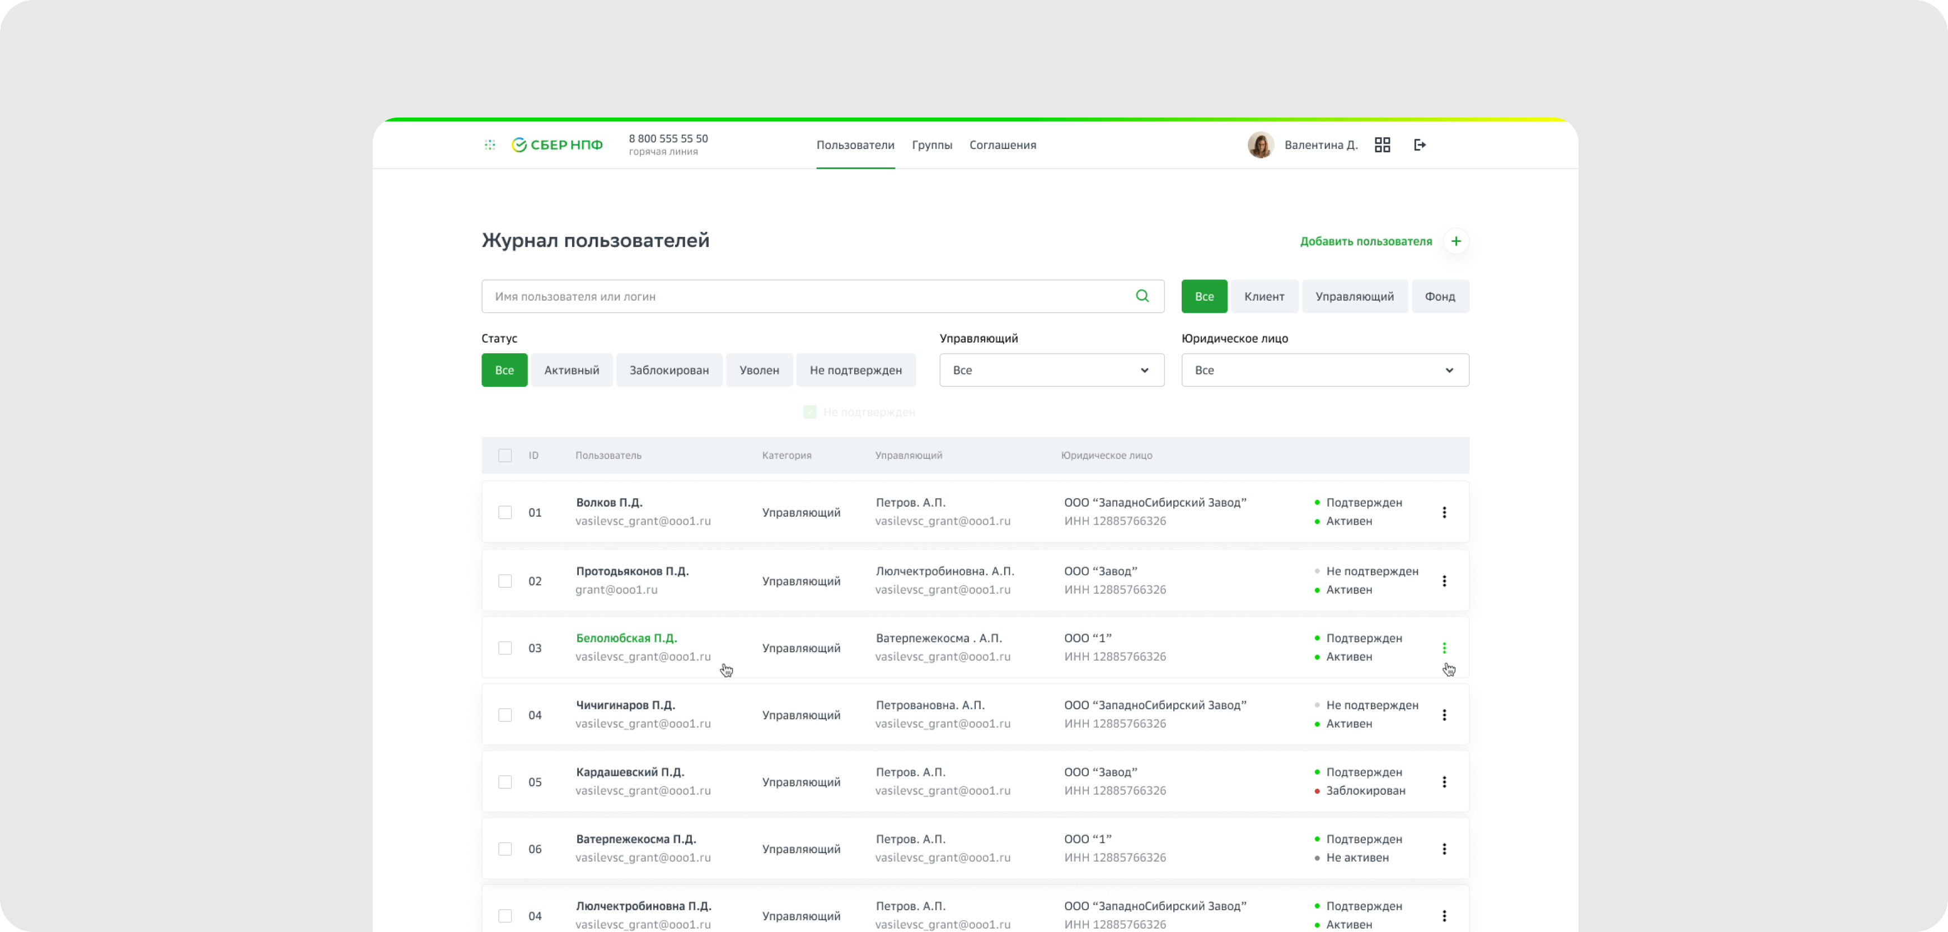Open kebab menu for Кардашевский П.Д.
The image size is (1948, 932).
1444,781
